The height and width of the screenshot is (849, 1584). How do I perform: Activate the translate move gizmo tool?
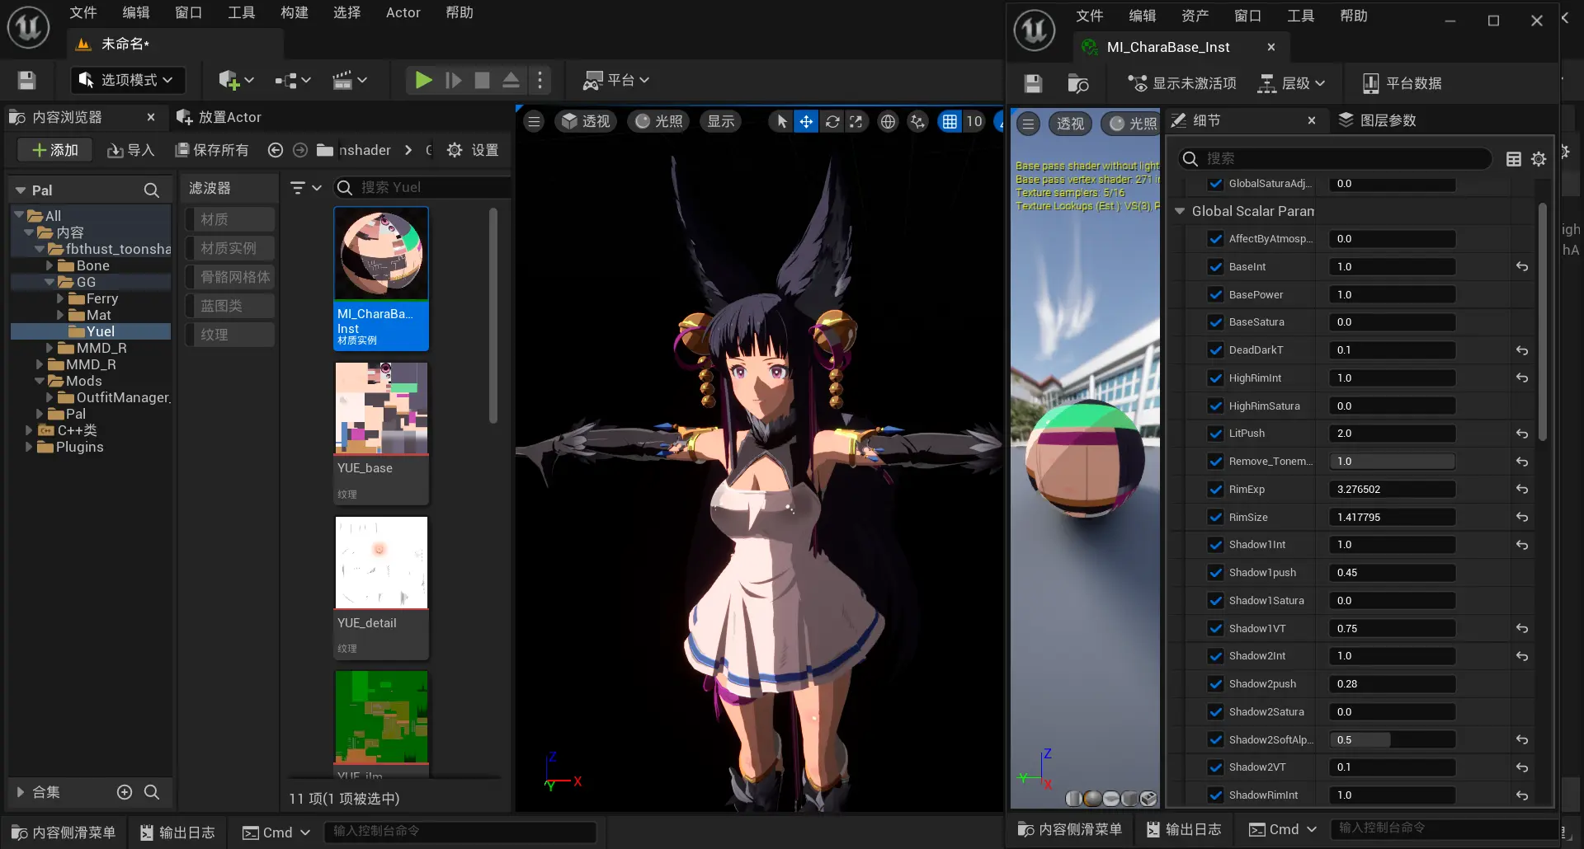click(806, 122)
